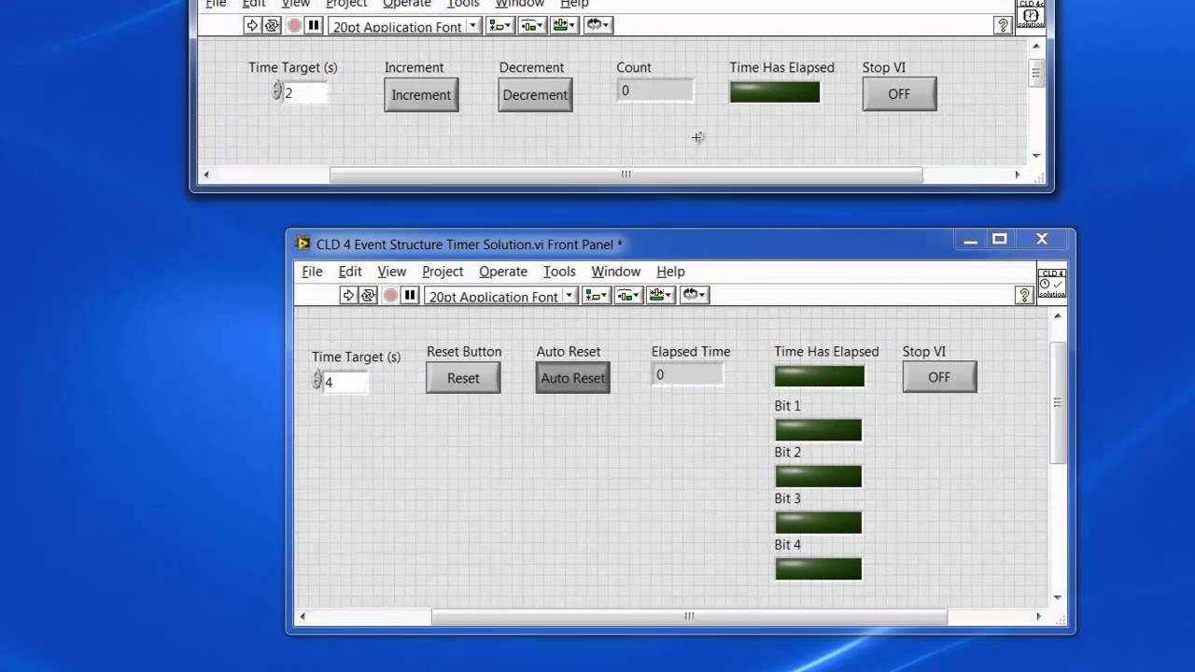Click scroll-right arrow in Timer Solution window
This screenshot has width=1195, height=672.
pos(1038,616)
